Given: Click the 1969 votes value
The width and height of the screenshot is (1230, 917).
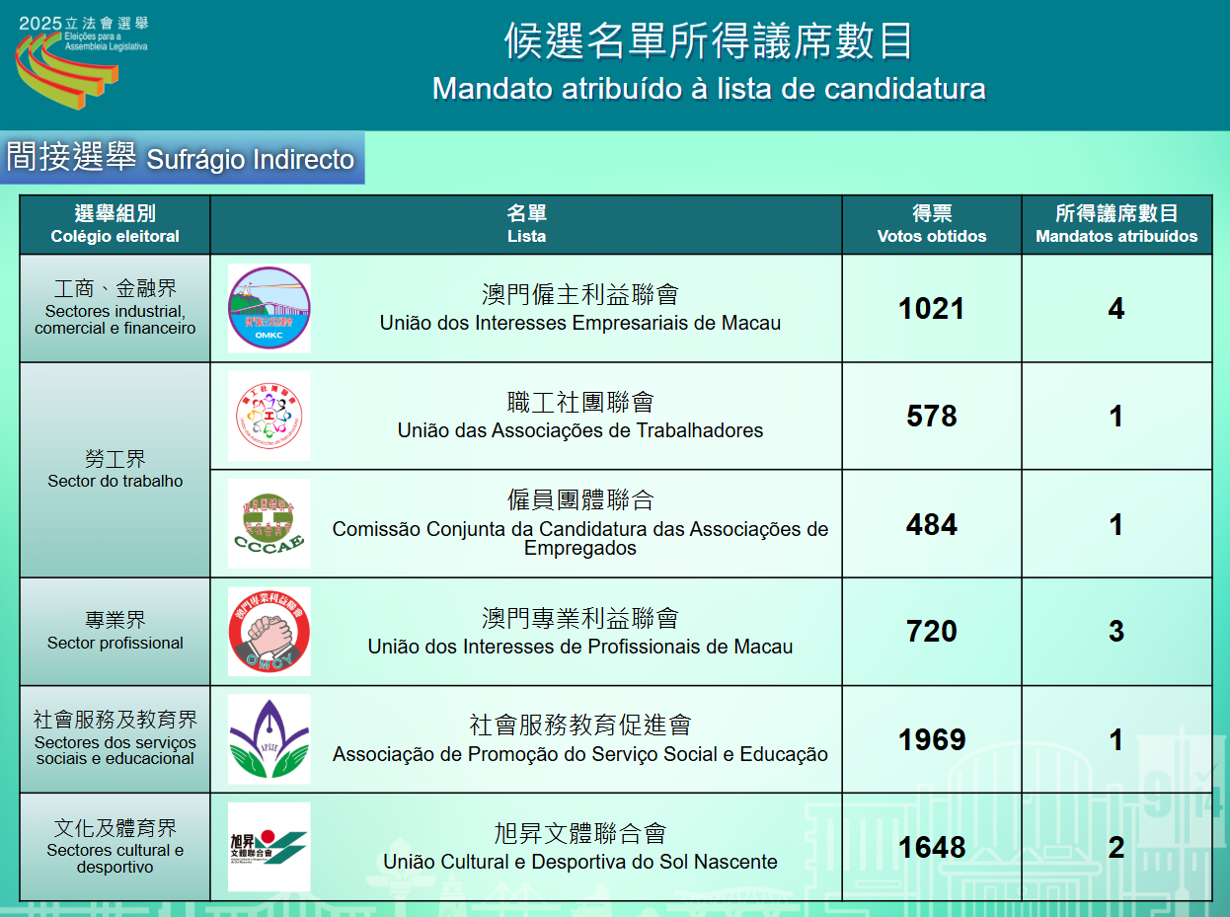Looking at the screenshot, I should [x=931, y=739].
